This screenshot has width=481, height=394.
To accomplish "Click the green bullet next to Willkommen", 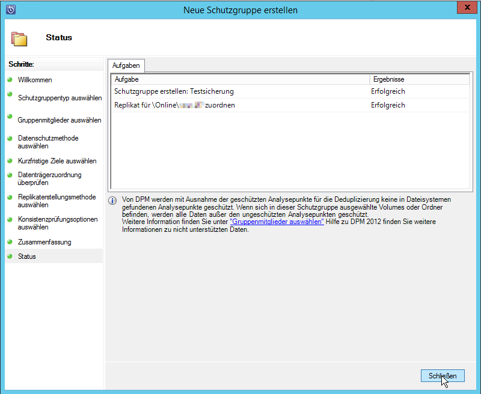I will (10, 79).
